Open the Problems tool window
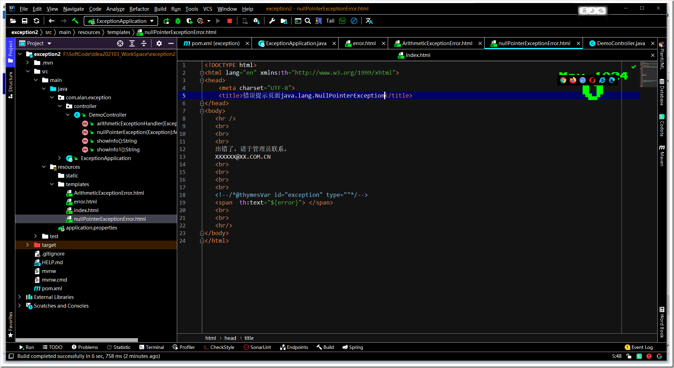 [x=85, y=347]
